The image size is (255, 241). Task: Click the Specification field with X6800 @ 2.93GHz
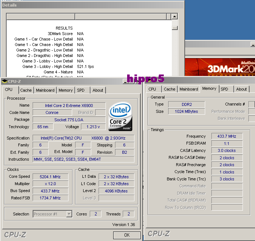(x=83, y=138)
